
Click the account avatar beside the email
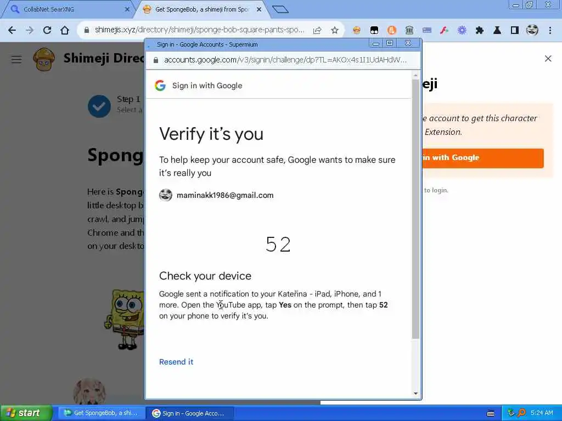point(166,195)
